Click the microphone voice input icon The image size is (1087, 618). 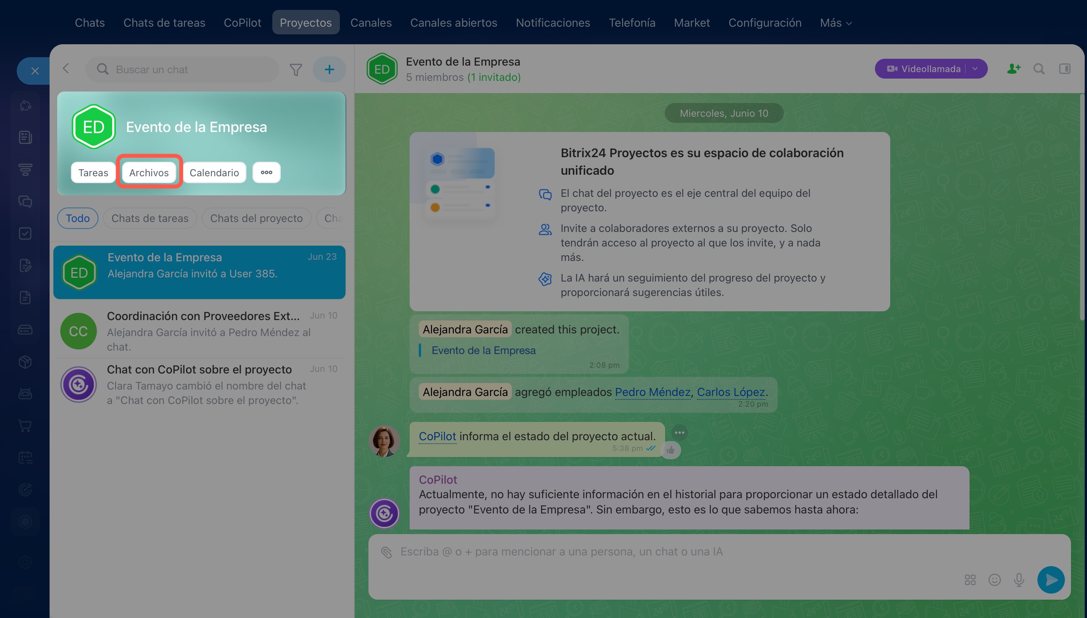1019,580
